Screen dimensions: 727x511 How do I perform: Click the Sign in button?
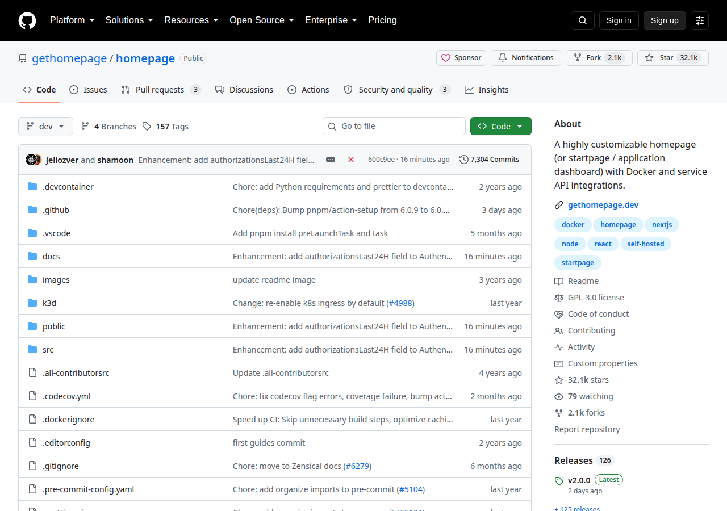[619, 20]
